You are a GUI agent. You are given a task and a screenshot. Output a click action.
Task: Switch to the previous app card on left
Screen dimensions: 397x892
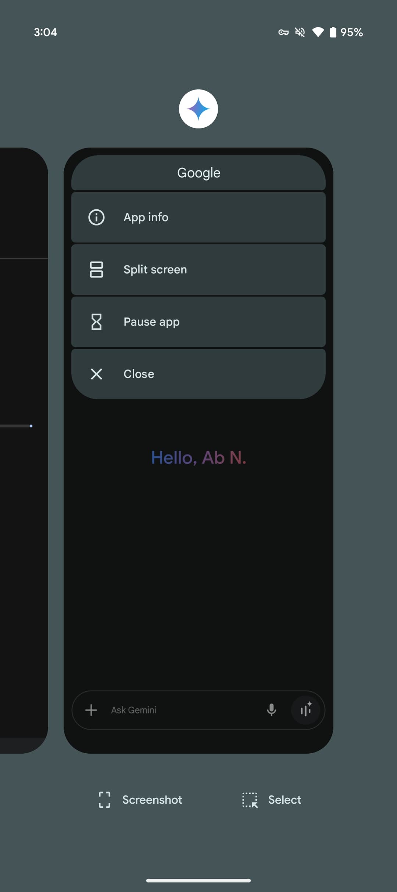[22, 442]
